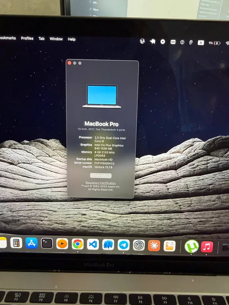The height and width of the screenshot is (305, 229).
Task: Launch App Store from the Dock
Action: click(x=32, y=243)
